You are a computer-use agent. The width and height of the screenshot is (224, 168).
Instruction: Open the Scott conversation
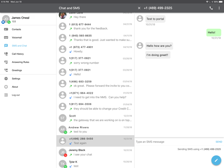(x=95, y=118)
